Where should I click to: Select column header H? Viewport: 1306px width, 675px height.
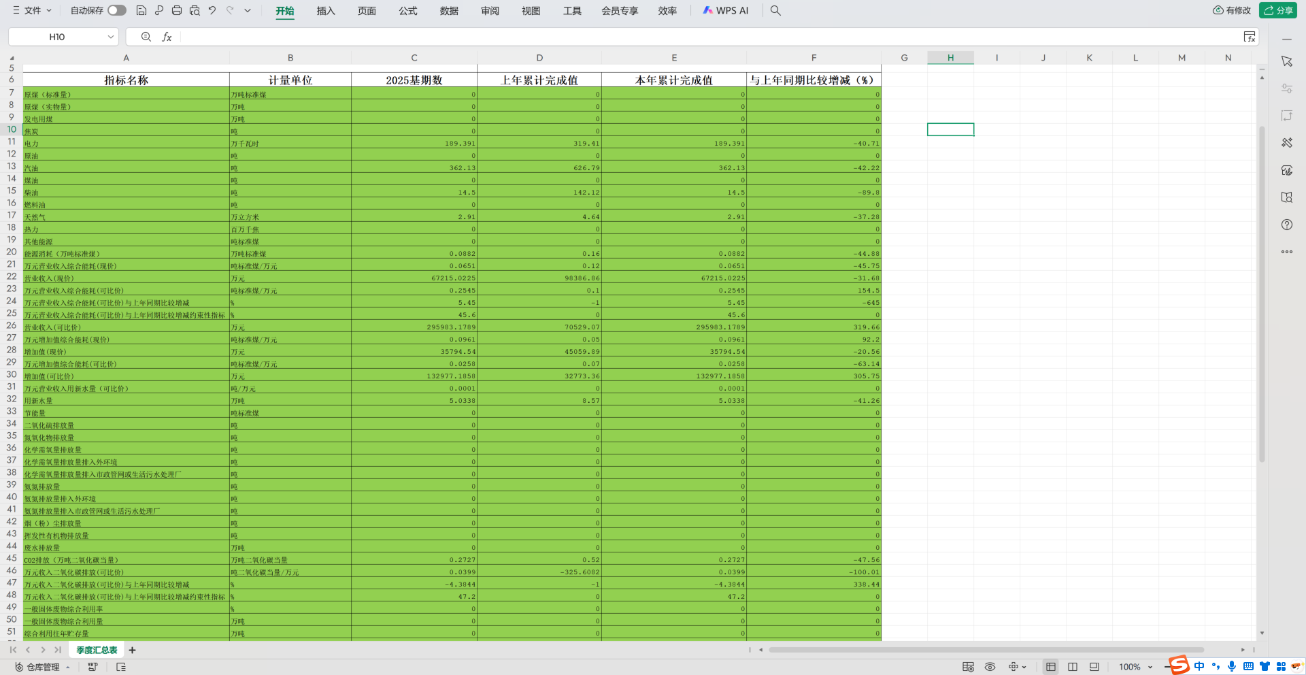950,58
